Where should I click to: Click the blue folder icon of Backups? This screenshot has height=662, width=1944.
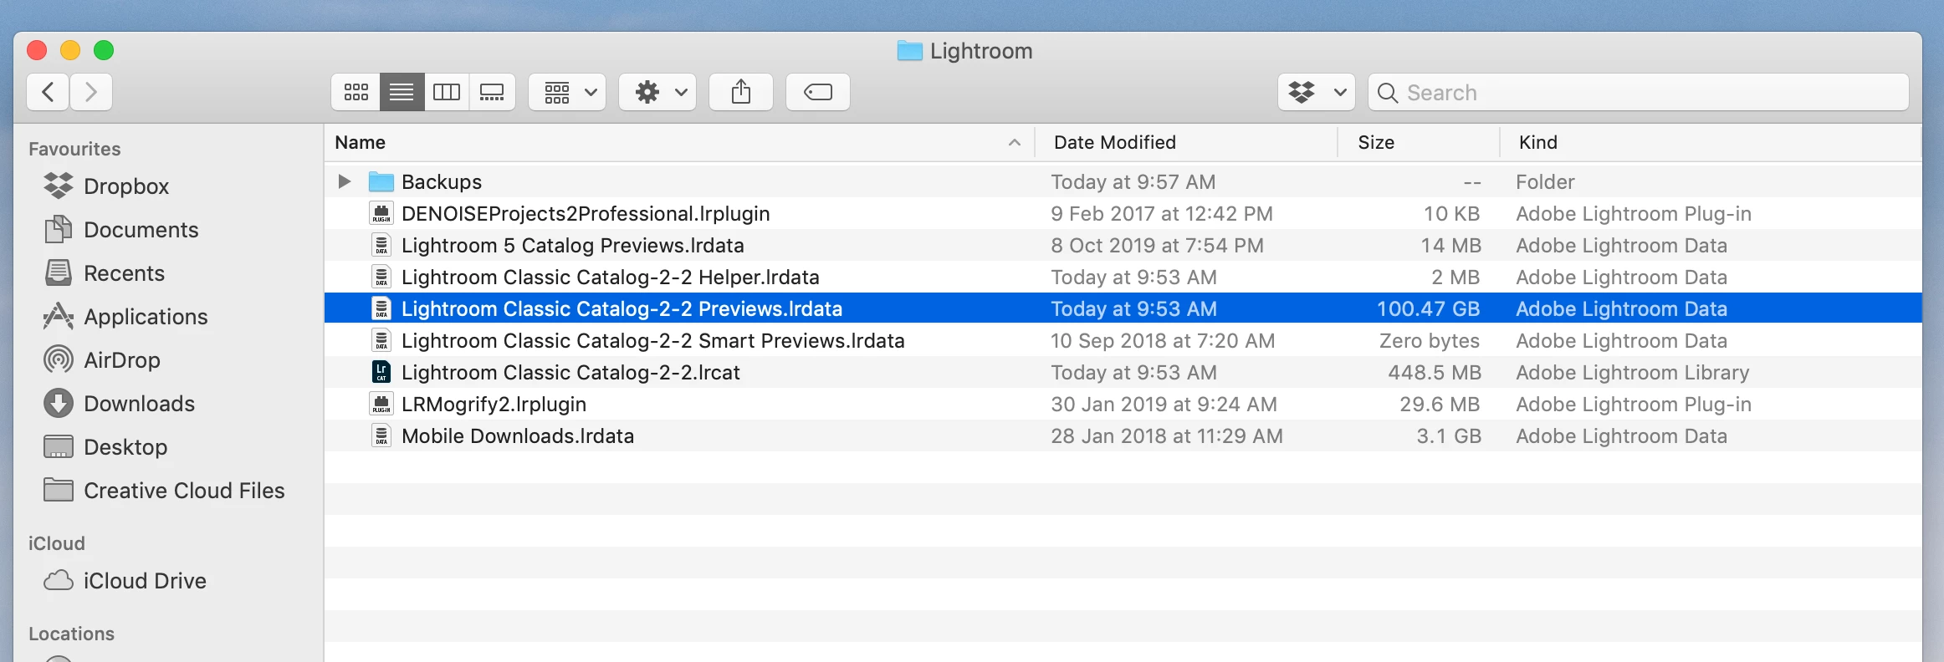(x=381, y=181)
